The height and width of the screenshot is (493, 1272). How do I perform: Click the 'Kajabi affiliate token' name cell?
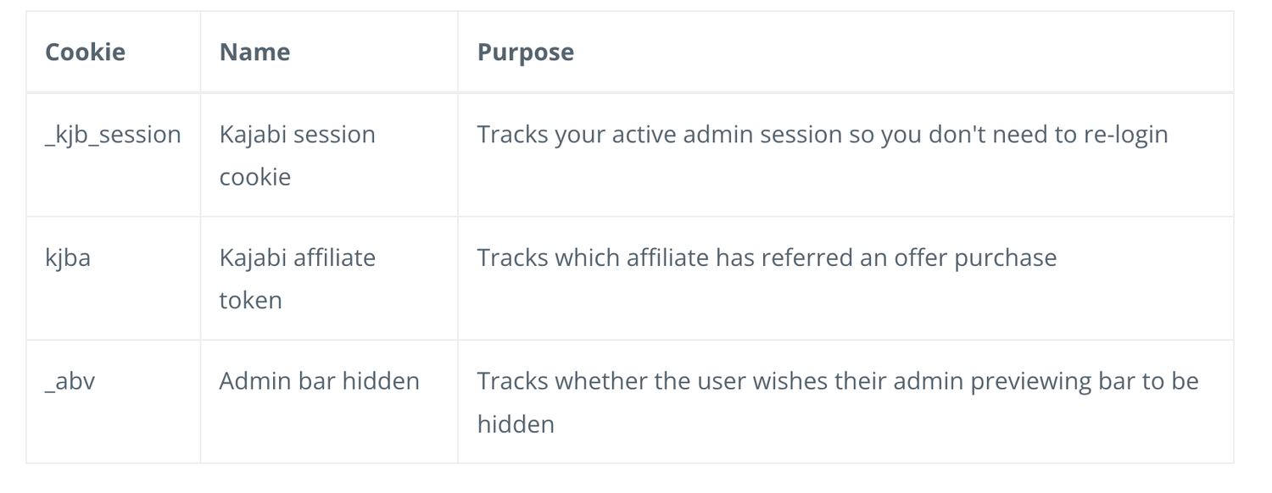click(x=297, y=278)
